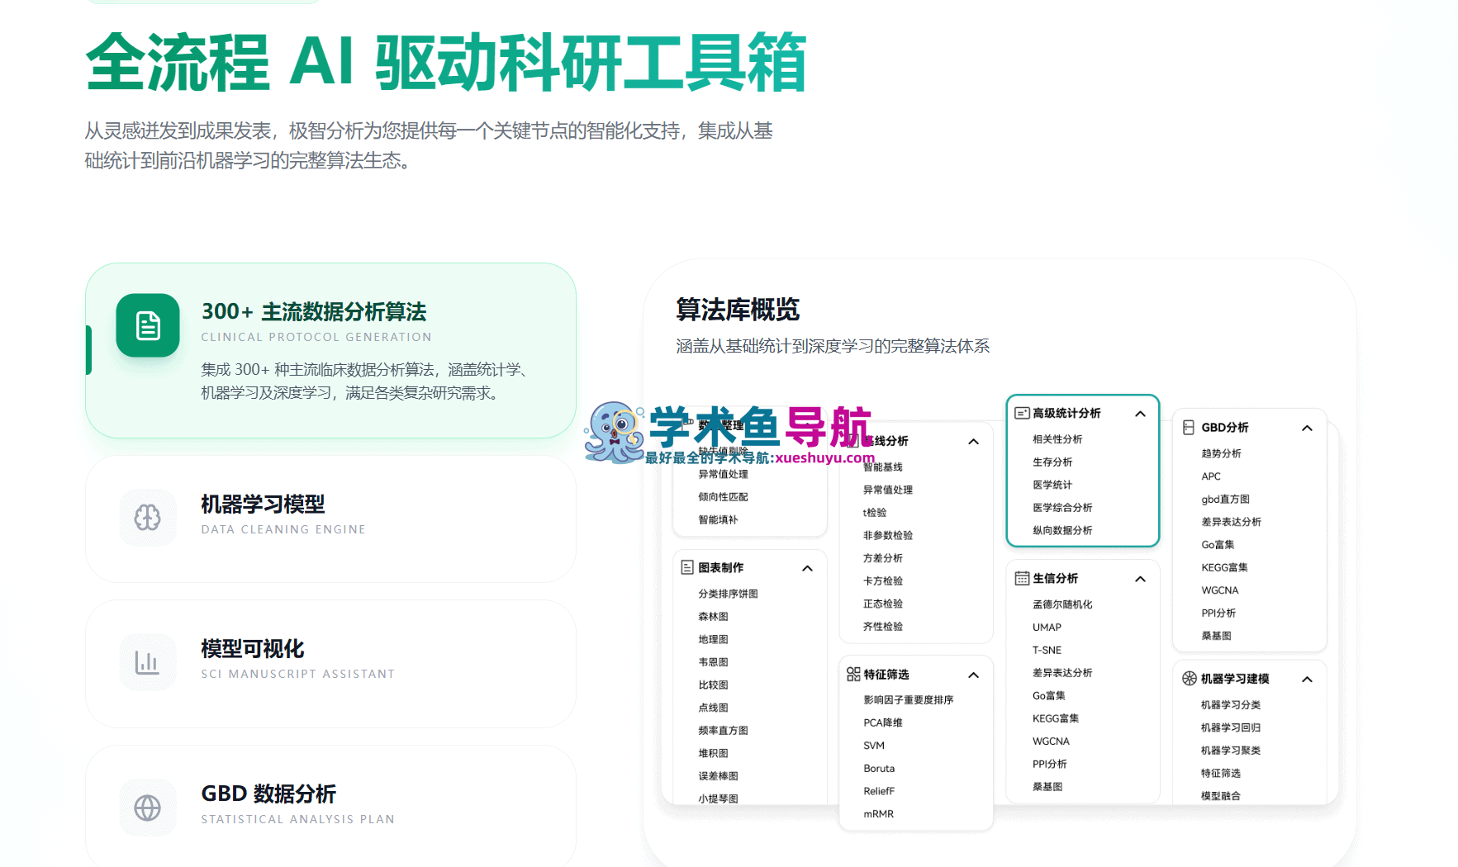Open PCA降维 item
The height and width of the screenshot is (867, 1458).
[883, 722]
